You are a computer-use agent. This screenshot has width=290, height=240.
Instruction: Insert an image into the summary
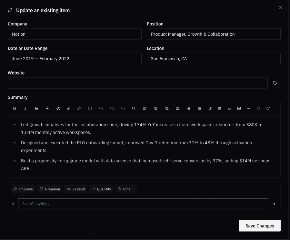point(229,108)
